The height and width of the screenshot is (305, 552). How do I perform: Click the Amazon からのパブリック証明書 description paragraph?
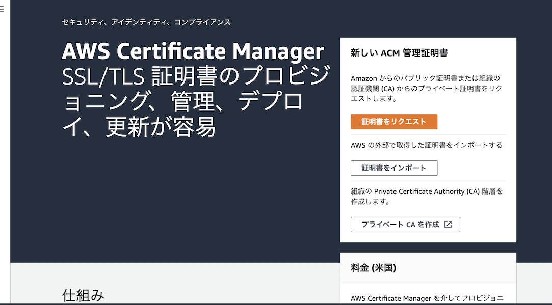pos(427,88)
